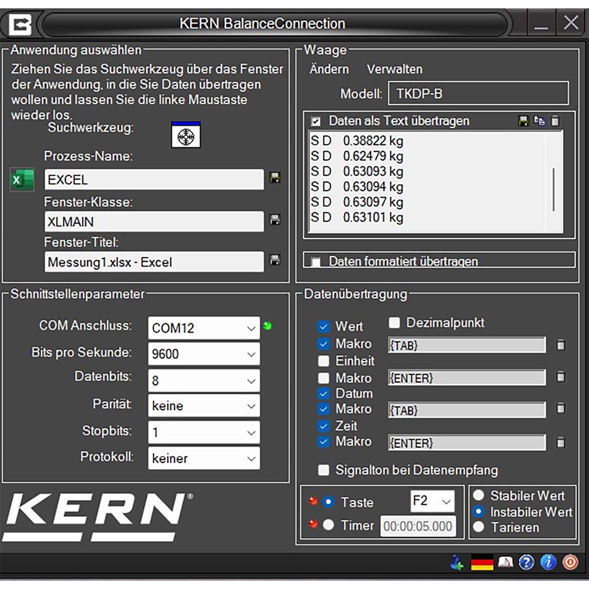Click green COM port connection indicator
Viewport: 589px width, 589px height.
(268, 325)
